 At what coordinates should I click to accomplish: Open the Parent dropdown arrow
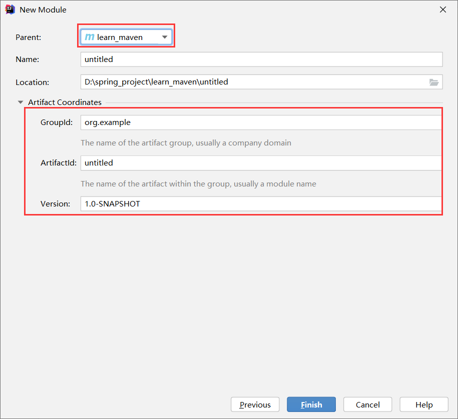(x=165, y=37)
